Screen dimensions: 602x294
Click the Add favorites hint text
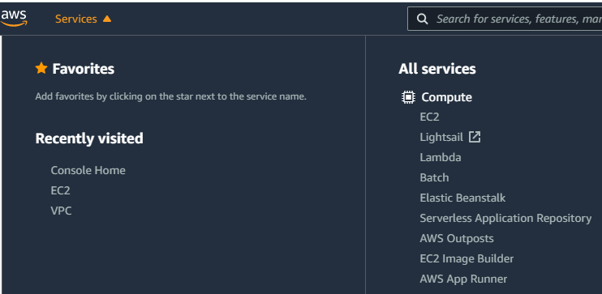coord(171,96)
